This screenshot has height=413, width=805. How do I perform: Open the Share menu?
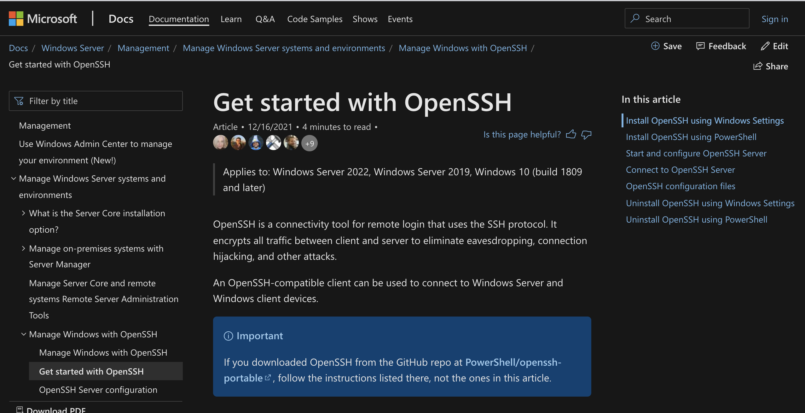(771, 66)
